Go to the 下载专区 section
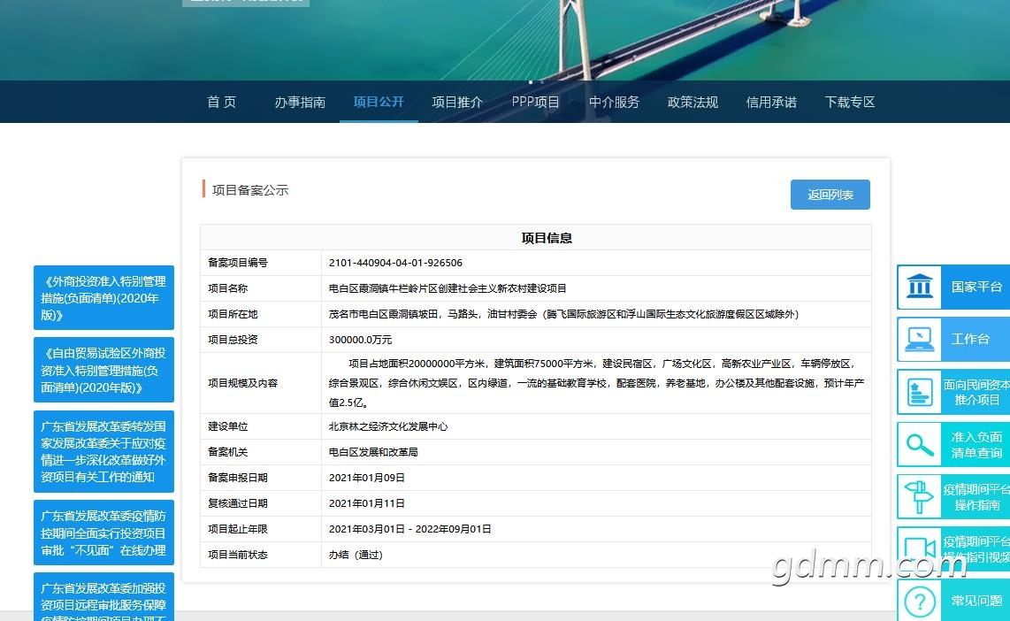Image resolution: width=1010 pixels, height=621 pixels. (x=850, y=102)
